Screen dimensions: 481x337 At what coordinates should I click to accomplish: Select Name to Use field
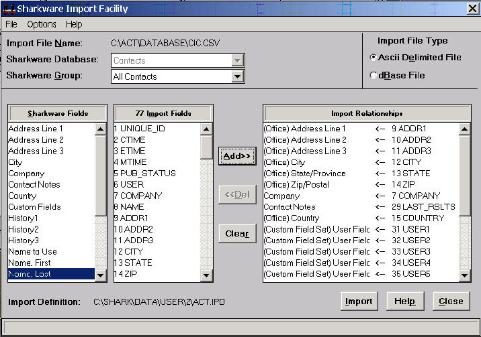(51, 251)
